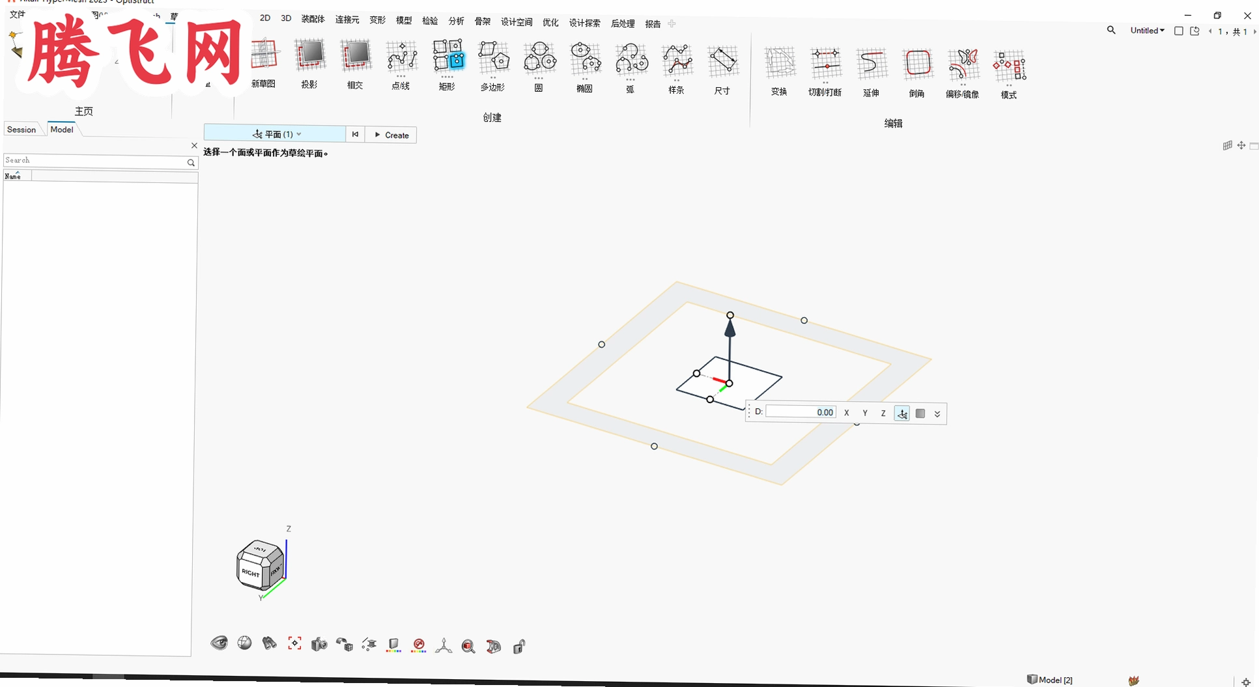This screenshot has height=687, width=1259.
Task: Open the 3D ribbon tab
Action: pyautogui.click(x=286, y=18)
